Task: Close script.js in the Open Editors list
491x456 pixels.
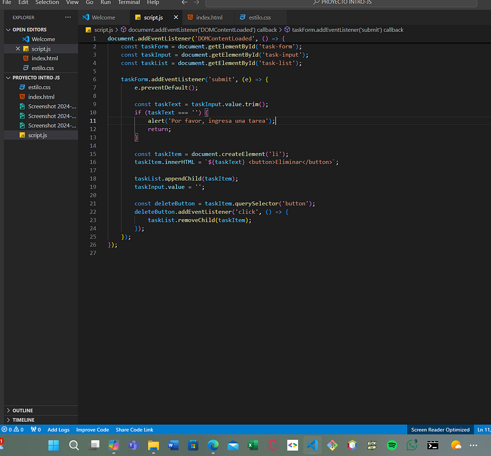Action: 18,49
